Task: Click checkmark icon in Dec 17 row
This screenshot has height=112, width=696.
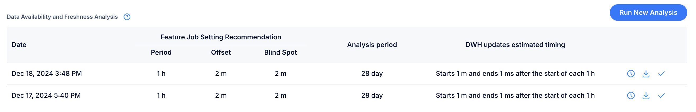Action: [661, 95]
